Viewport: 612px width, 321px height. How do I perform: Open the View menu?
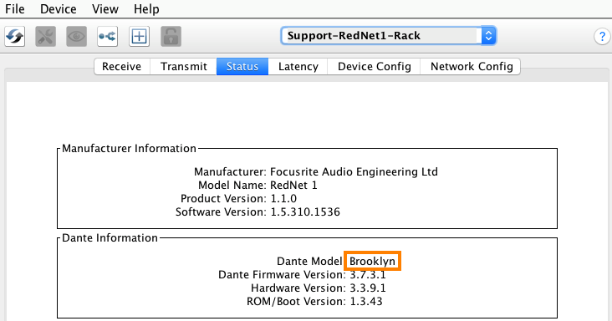(105, 9)
